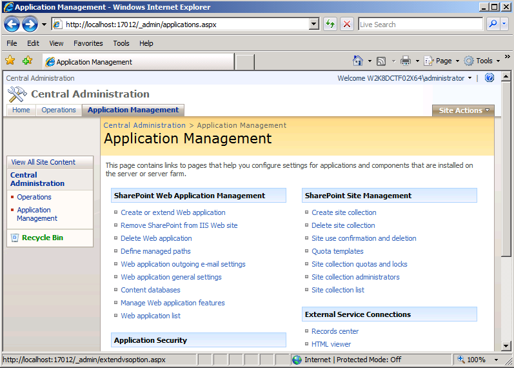Open the Tools gear icon menu
The image size is (514, 368).
(x=469, y=61)
